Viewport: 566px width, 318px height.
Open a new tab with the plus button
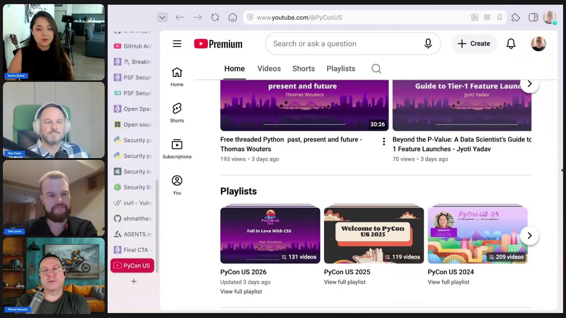[x=134, y=281]
